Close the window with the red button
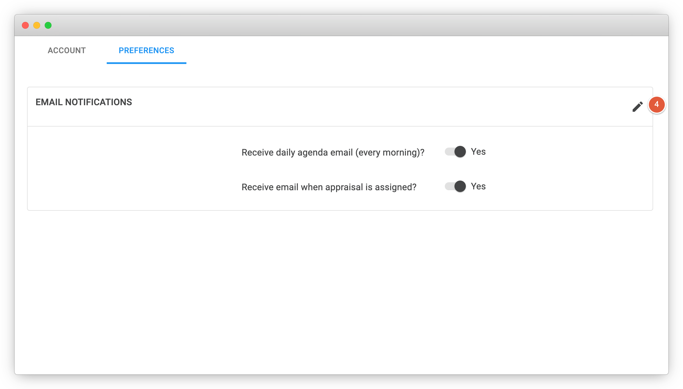The image size is (683, 389). (26, 25)
